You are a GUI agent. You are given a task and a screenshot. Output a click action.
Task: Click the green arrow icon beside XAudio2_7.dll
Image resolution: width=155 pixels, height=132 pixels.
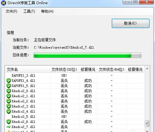8,127
